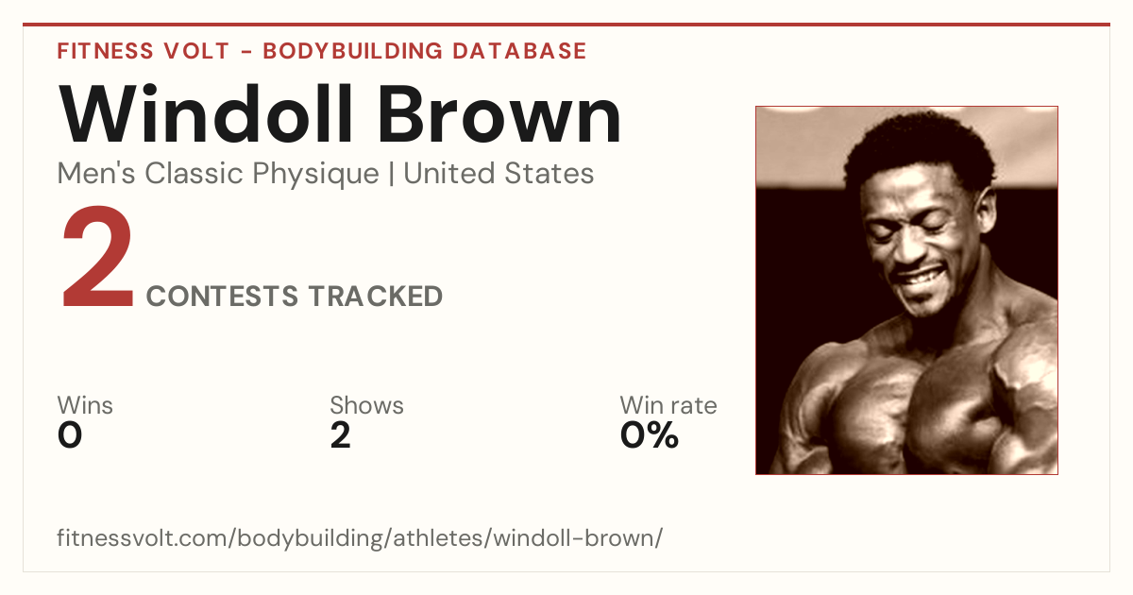Select the Men's Classic Physique division text

pos(218,174)
